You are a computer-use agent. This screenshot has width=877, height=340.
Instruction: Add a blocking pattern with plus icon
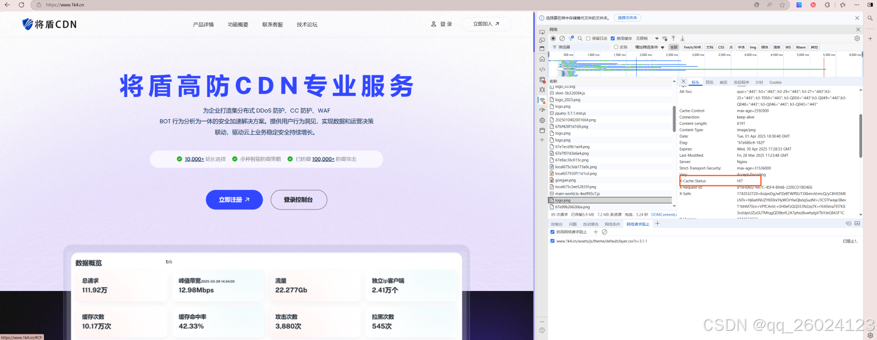coord(596,232)
